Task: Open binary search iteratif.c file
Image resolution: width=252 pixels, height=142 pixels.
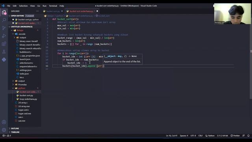Action: click(30, 45)
